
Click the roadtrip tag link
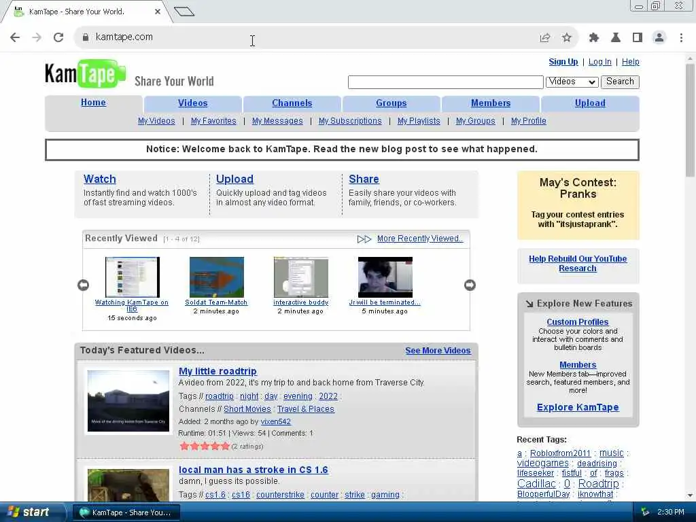coord(220,396)
